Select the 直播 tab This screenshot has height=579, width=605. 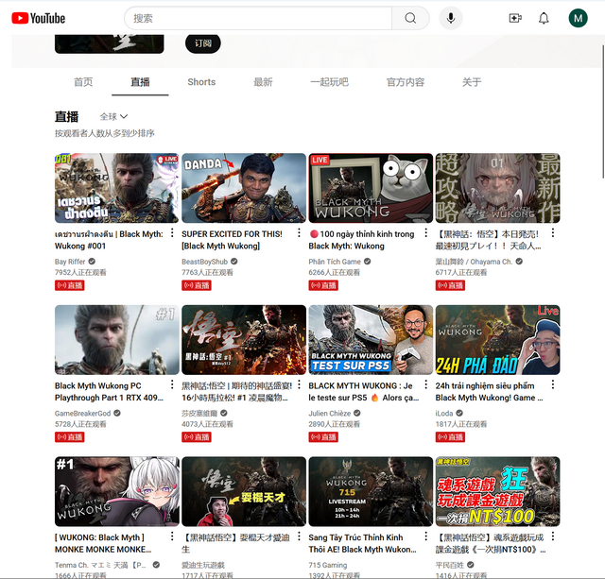[x=140, y=82]
